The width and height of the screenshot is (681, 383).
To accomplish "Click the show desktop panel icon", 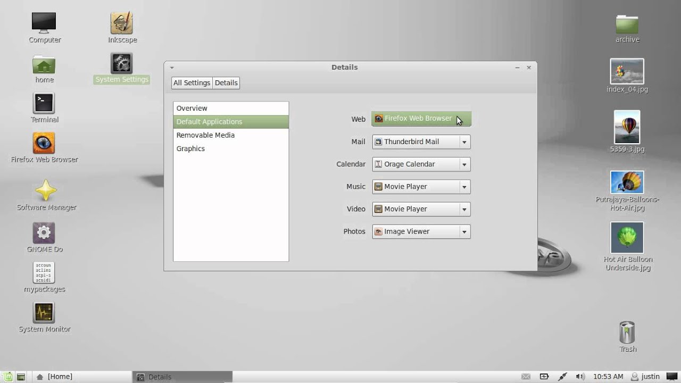I will tap(21, 377).
